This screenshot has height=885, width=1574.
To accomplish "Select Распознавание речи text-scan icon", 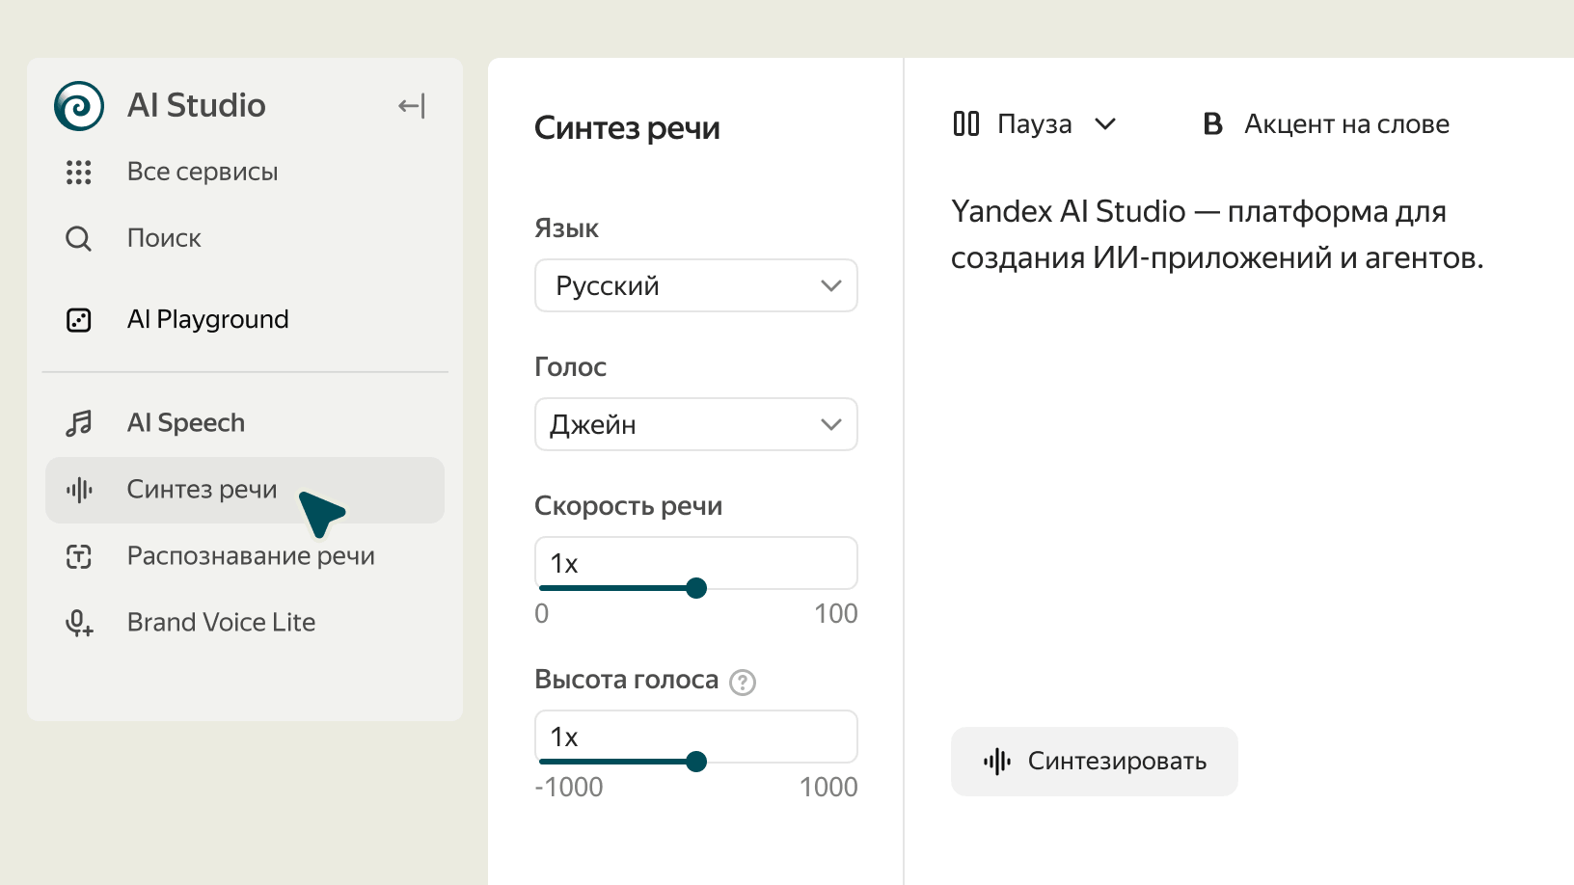I will point(79,556).
